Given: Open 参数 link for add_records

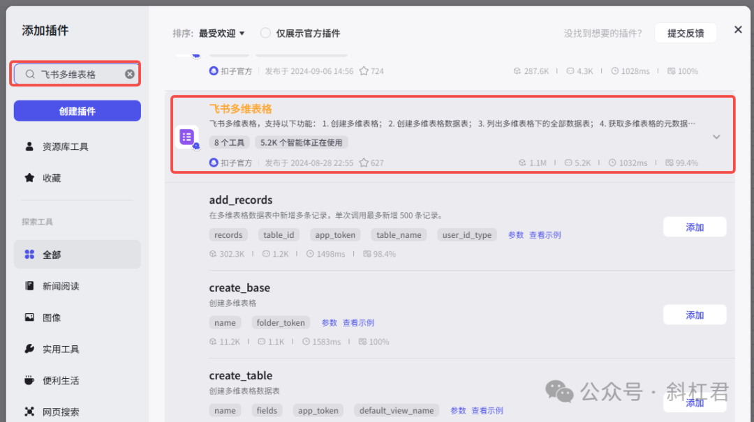Looking at the screenshot, I should [x=515, y=234].
